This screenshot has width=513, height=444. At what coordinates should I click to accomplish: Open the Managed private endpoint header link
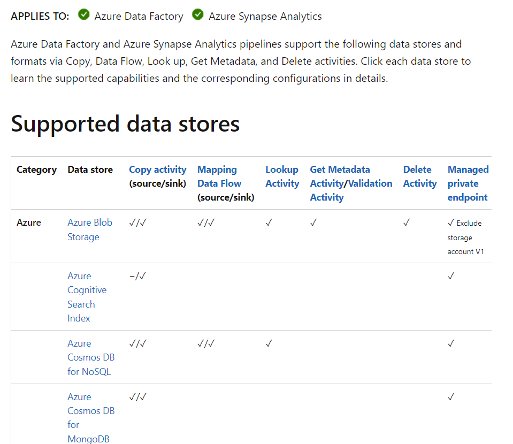468,183
